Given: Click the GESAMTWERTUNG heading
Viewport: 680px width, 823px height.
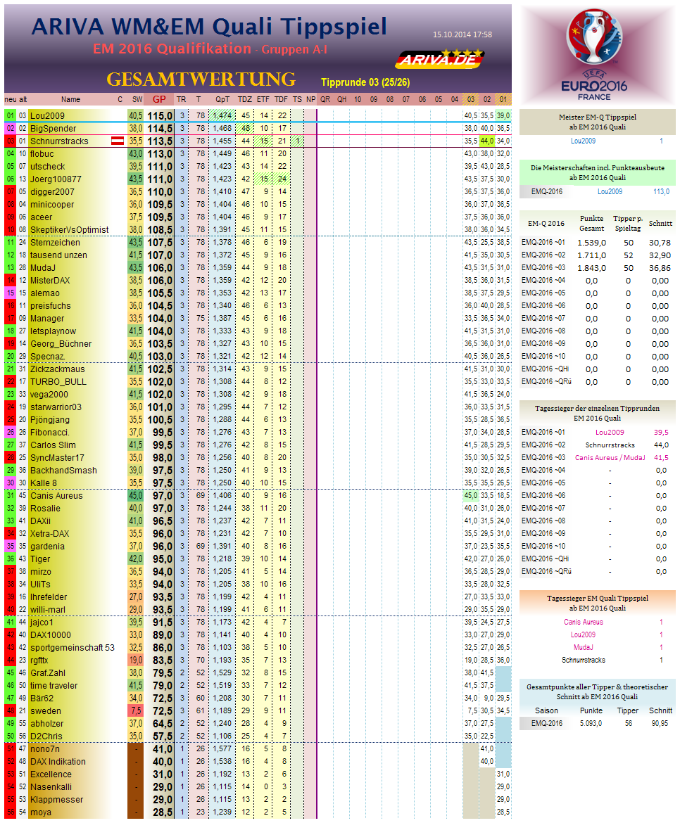Looking at the screenshot, I should coord(201,79).
